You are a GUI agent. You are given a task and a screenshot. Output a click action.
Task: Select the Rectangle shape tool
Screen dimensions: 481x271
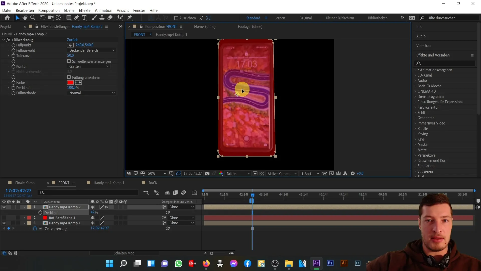[x=68, y=18]
